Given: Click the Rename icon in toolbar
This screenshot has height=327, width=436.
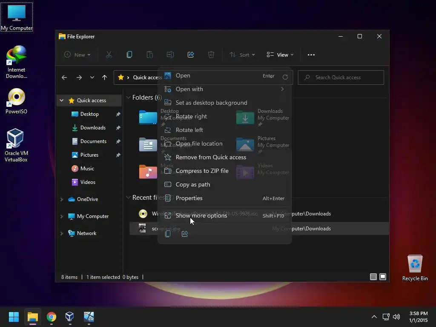Looking at the screenshot, I should pos(170,55).
